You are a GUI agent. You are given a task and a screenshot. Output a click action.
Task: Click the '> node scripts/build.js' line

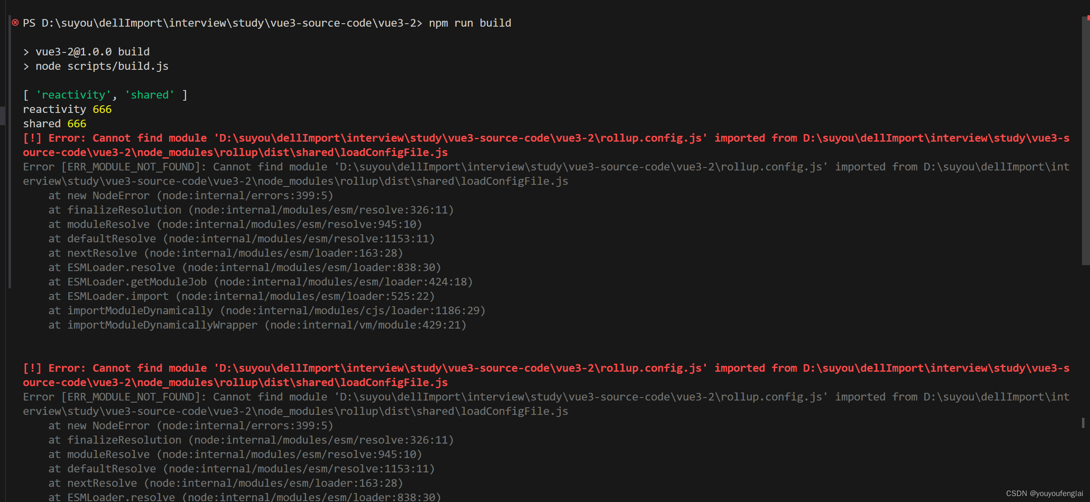(96, 66)
